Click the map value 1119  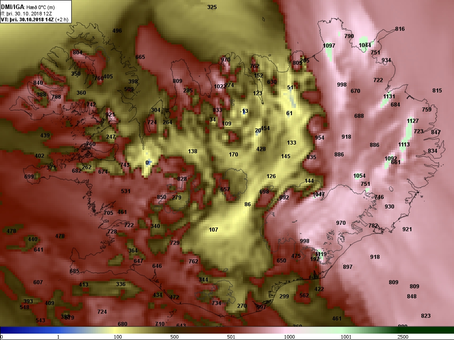[321, 254]
